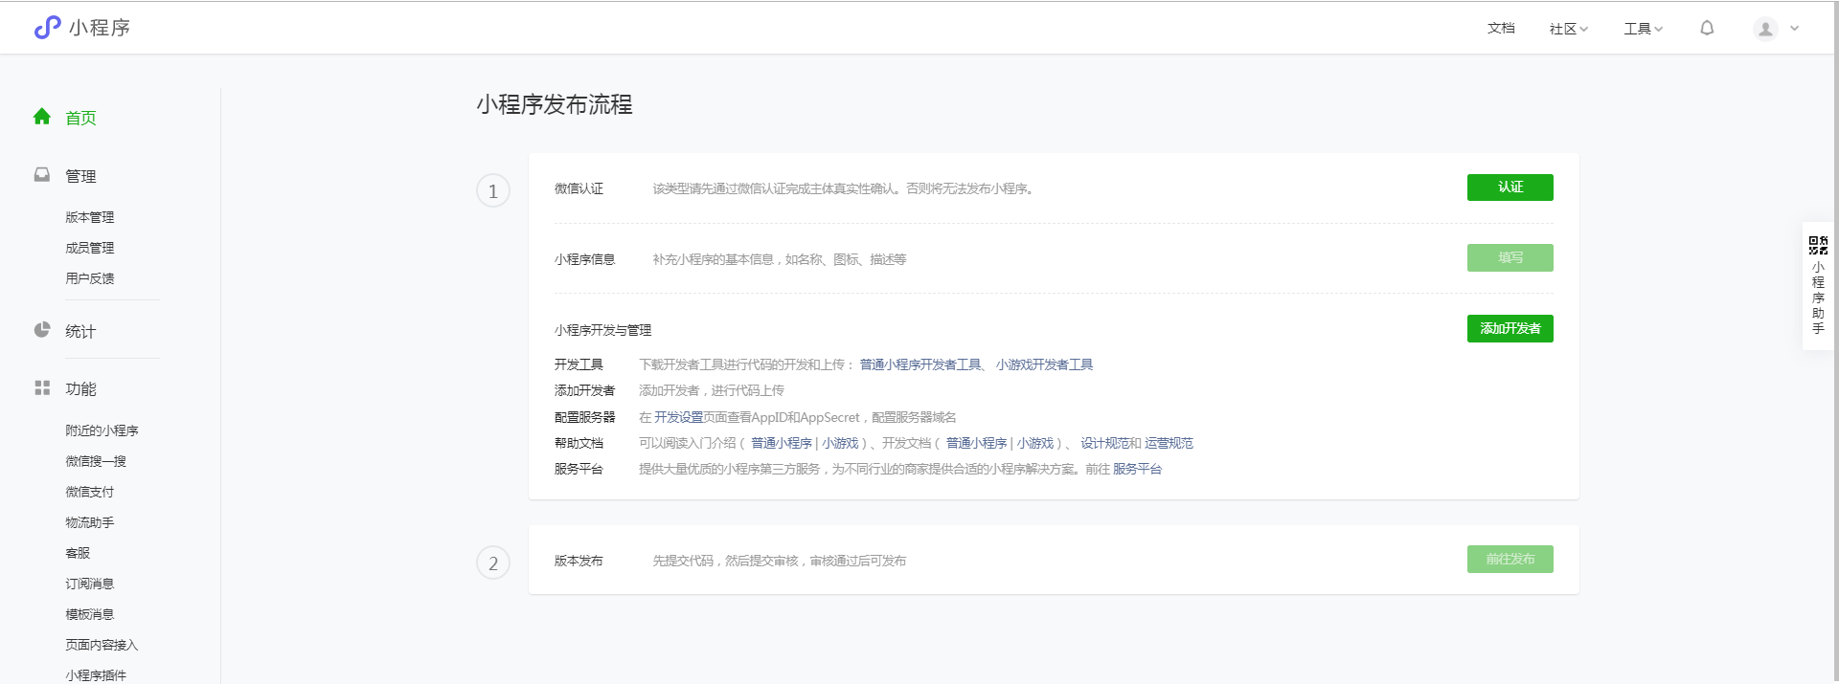
Task: Open the 服务平台 link
Action: (1137, 469)
